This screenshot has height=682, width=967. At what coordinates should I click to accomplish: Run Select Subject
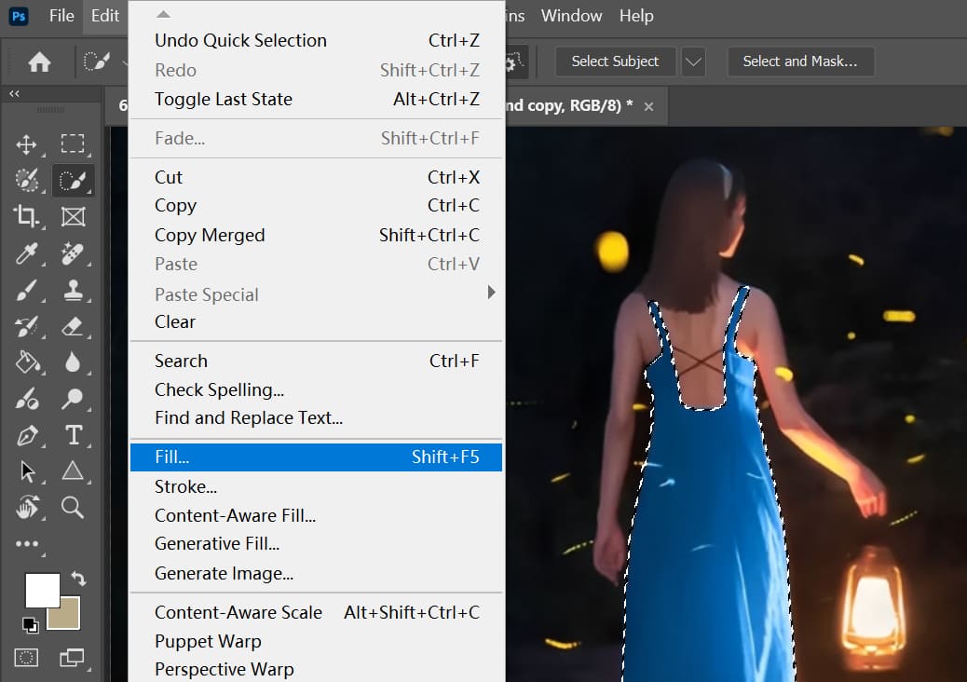tap(615, 61)
